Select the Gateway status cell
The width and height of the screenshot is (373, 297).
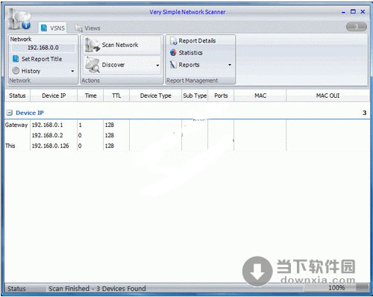pyautogui.click(x=16, y=125)
